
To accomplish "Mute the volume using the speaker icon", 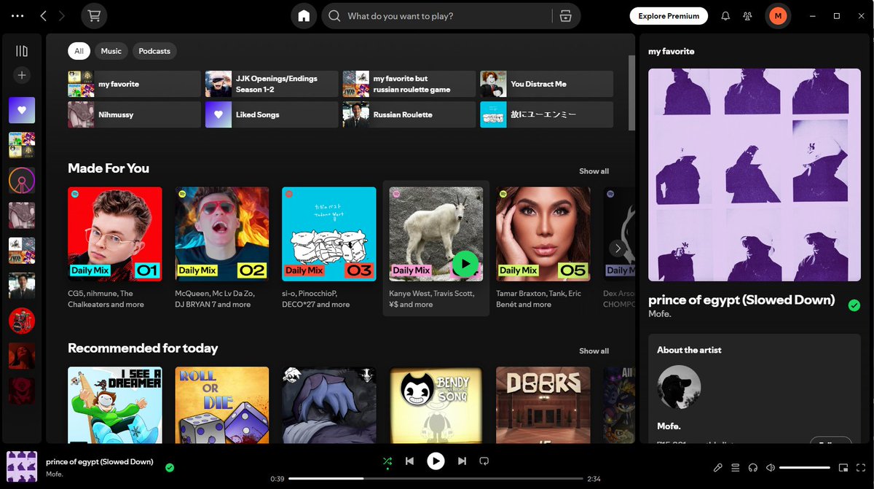I will (772, 467).
